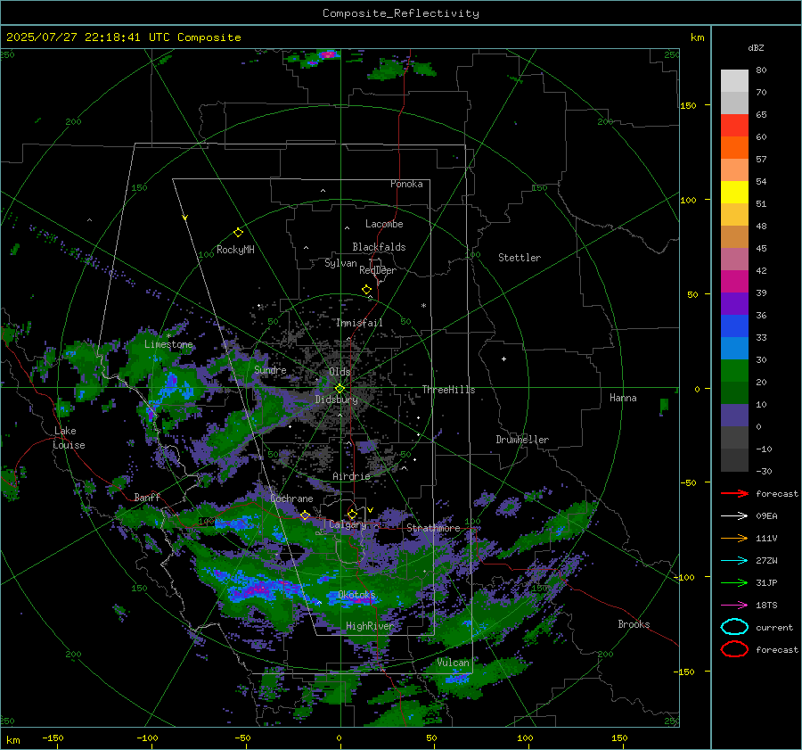Click the '-50' tick on the right axis
The image size is (802, 750).
[x=687, y=482]
